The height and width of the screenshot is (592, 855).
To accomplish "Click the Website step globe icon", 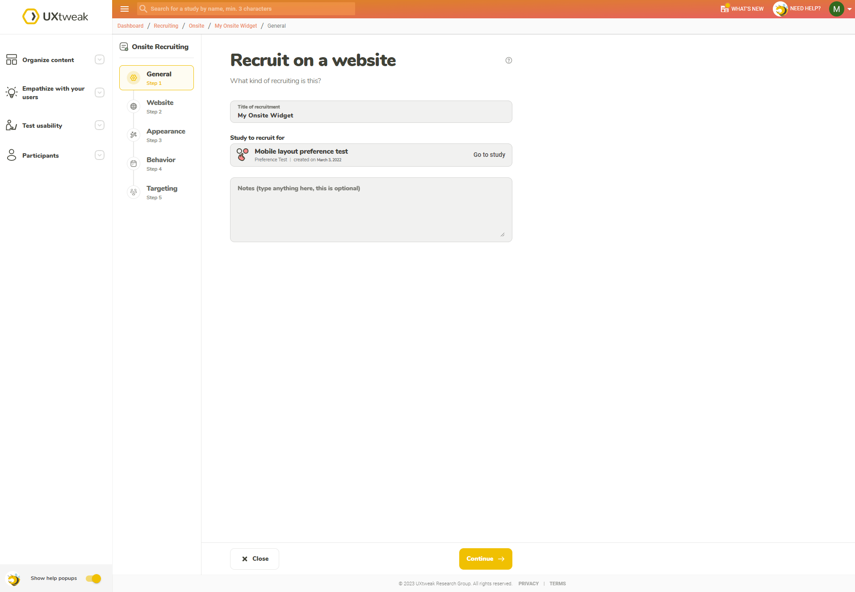I will (x=133, y=106).
